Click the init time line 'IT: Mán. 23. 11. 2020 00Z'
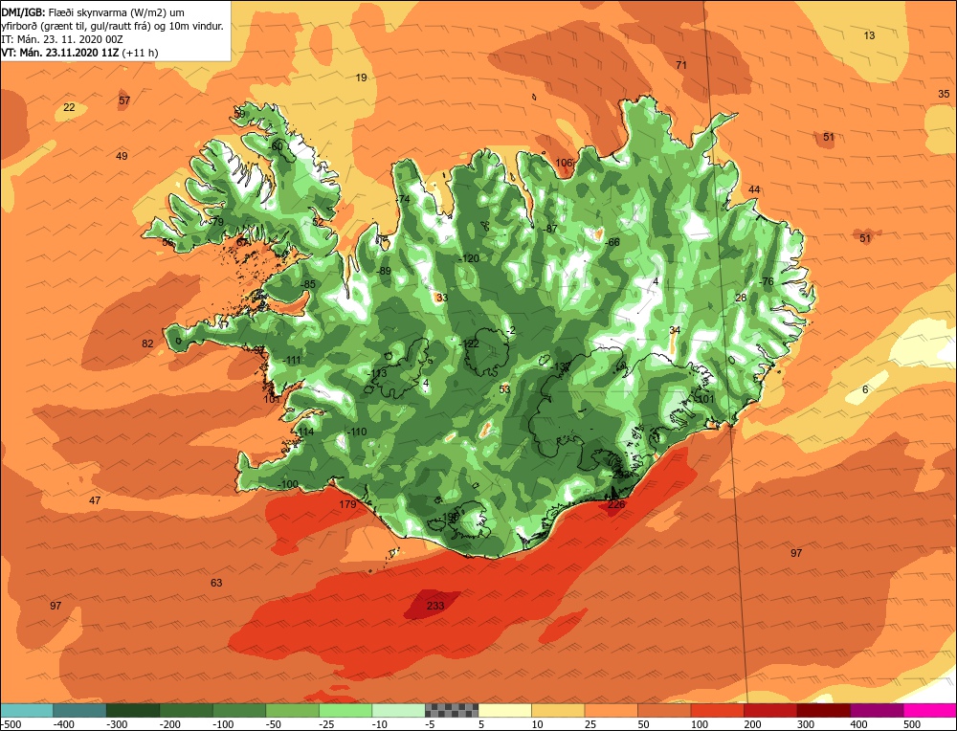Screen dimensions: 957x731 pos(62,39)
